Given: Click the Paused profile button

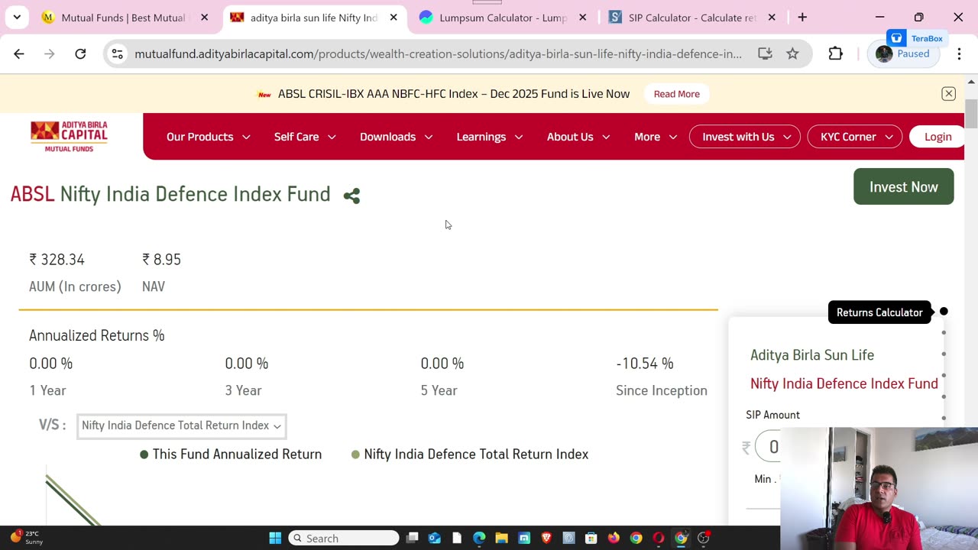Looking at the screenshot, I should [903, 53].
